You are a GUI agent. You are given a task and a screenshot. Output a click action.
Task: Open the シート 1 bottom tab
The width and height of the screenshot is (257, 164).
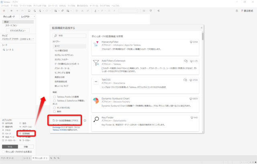(27, 158)
